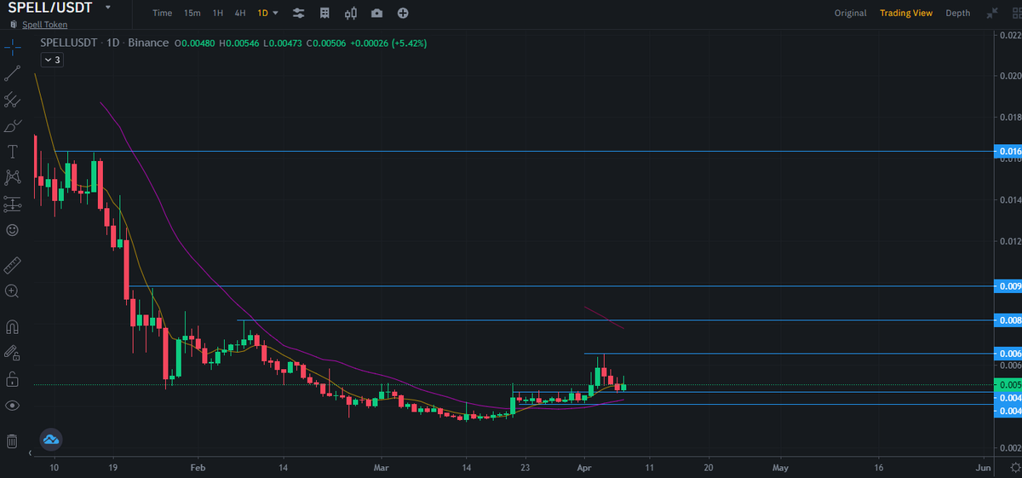Toggle stay in drawing mode
1022x478 pixels.
click(x=12, y=352)
